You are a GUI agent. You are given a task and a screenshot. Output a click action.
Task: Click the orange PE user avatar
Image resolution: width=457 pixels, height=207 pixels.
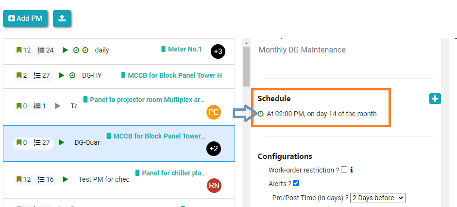point(214,112)
